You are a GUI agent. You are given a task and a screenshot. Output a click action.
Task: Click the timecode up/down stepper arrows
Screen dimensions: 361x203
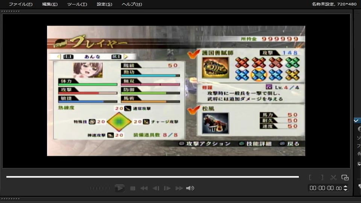point(345,188)
